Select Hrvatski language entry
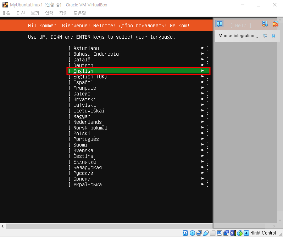The width and height of the screenshot is (283, 237). point(138,99)
